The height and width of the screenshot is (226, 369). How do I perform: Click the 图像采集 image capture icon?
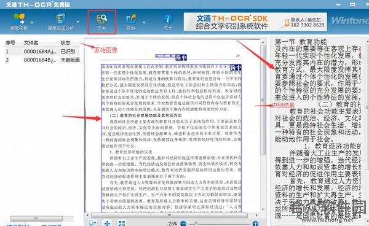(19, 19)
